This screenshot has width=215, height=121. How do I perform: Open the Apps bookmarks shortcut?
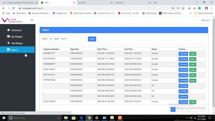(x=6, y=13)
